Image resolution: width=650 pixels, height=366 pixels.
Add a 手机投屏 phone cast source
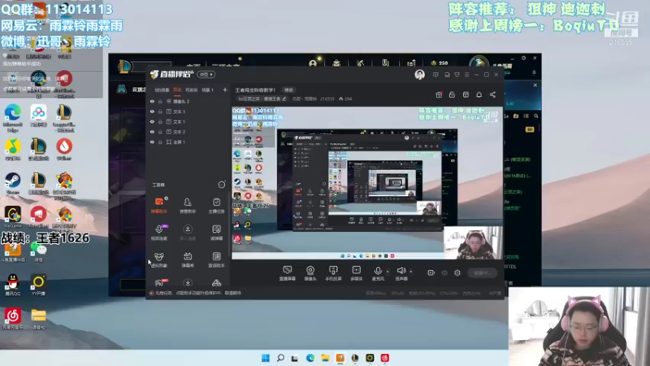point(333,273)
